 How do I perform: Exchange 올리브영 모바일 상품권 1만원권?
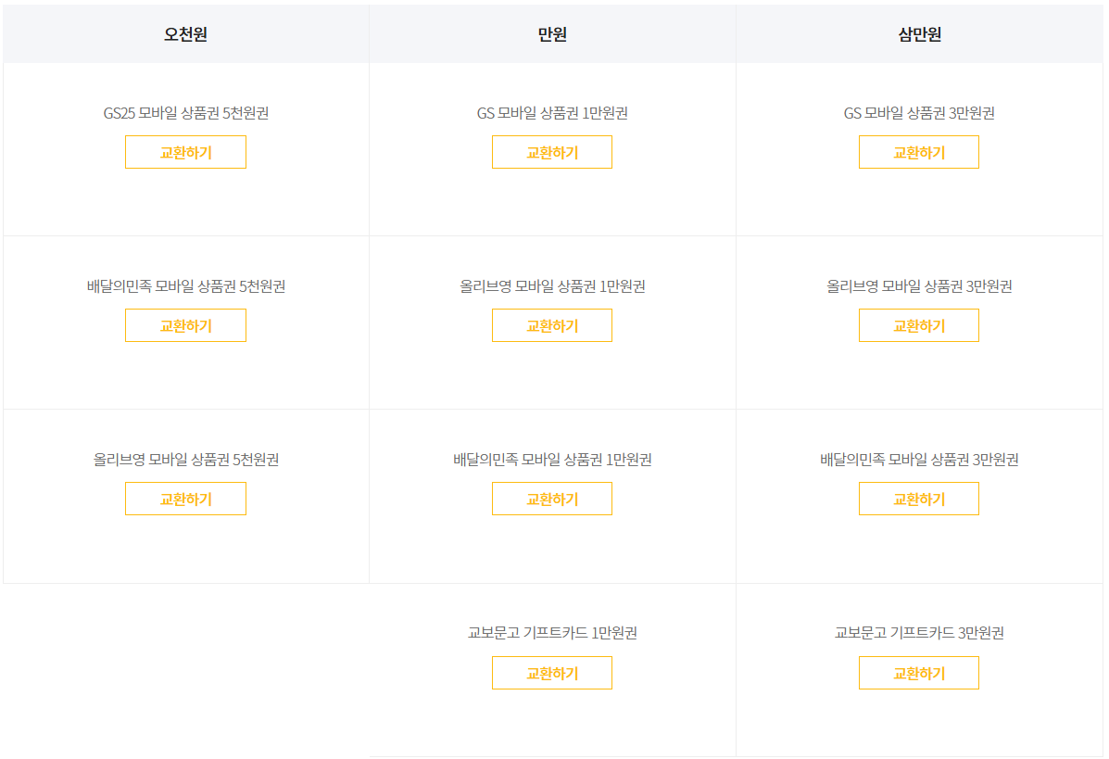pyautogui.click(x=551, y=325)
